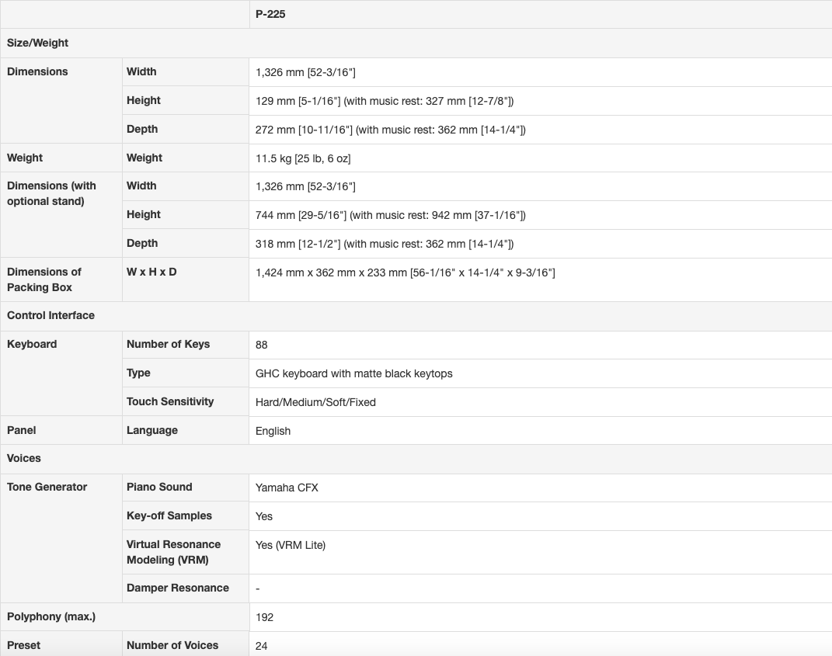Screen dimensions: 832x656
Task: Click the 11.5 kg weight value
Action: [303, 158]
